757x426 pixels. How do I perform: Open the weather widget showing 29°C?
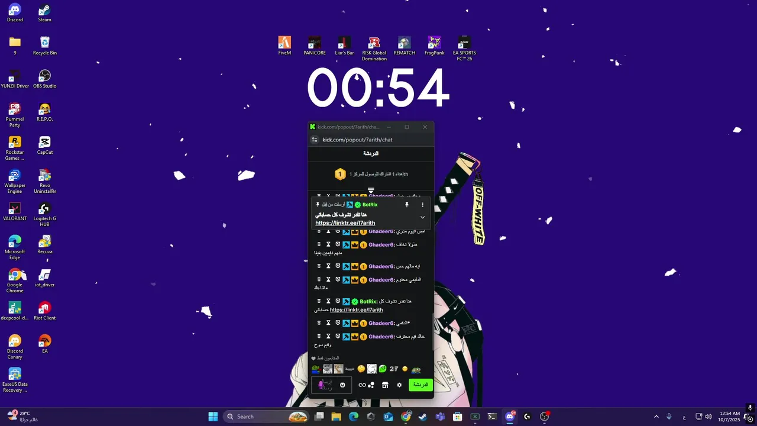(22, 417)
